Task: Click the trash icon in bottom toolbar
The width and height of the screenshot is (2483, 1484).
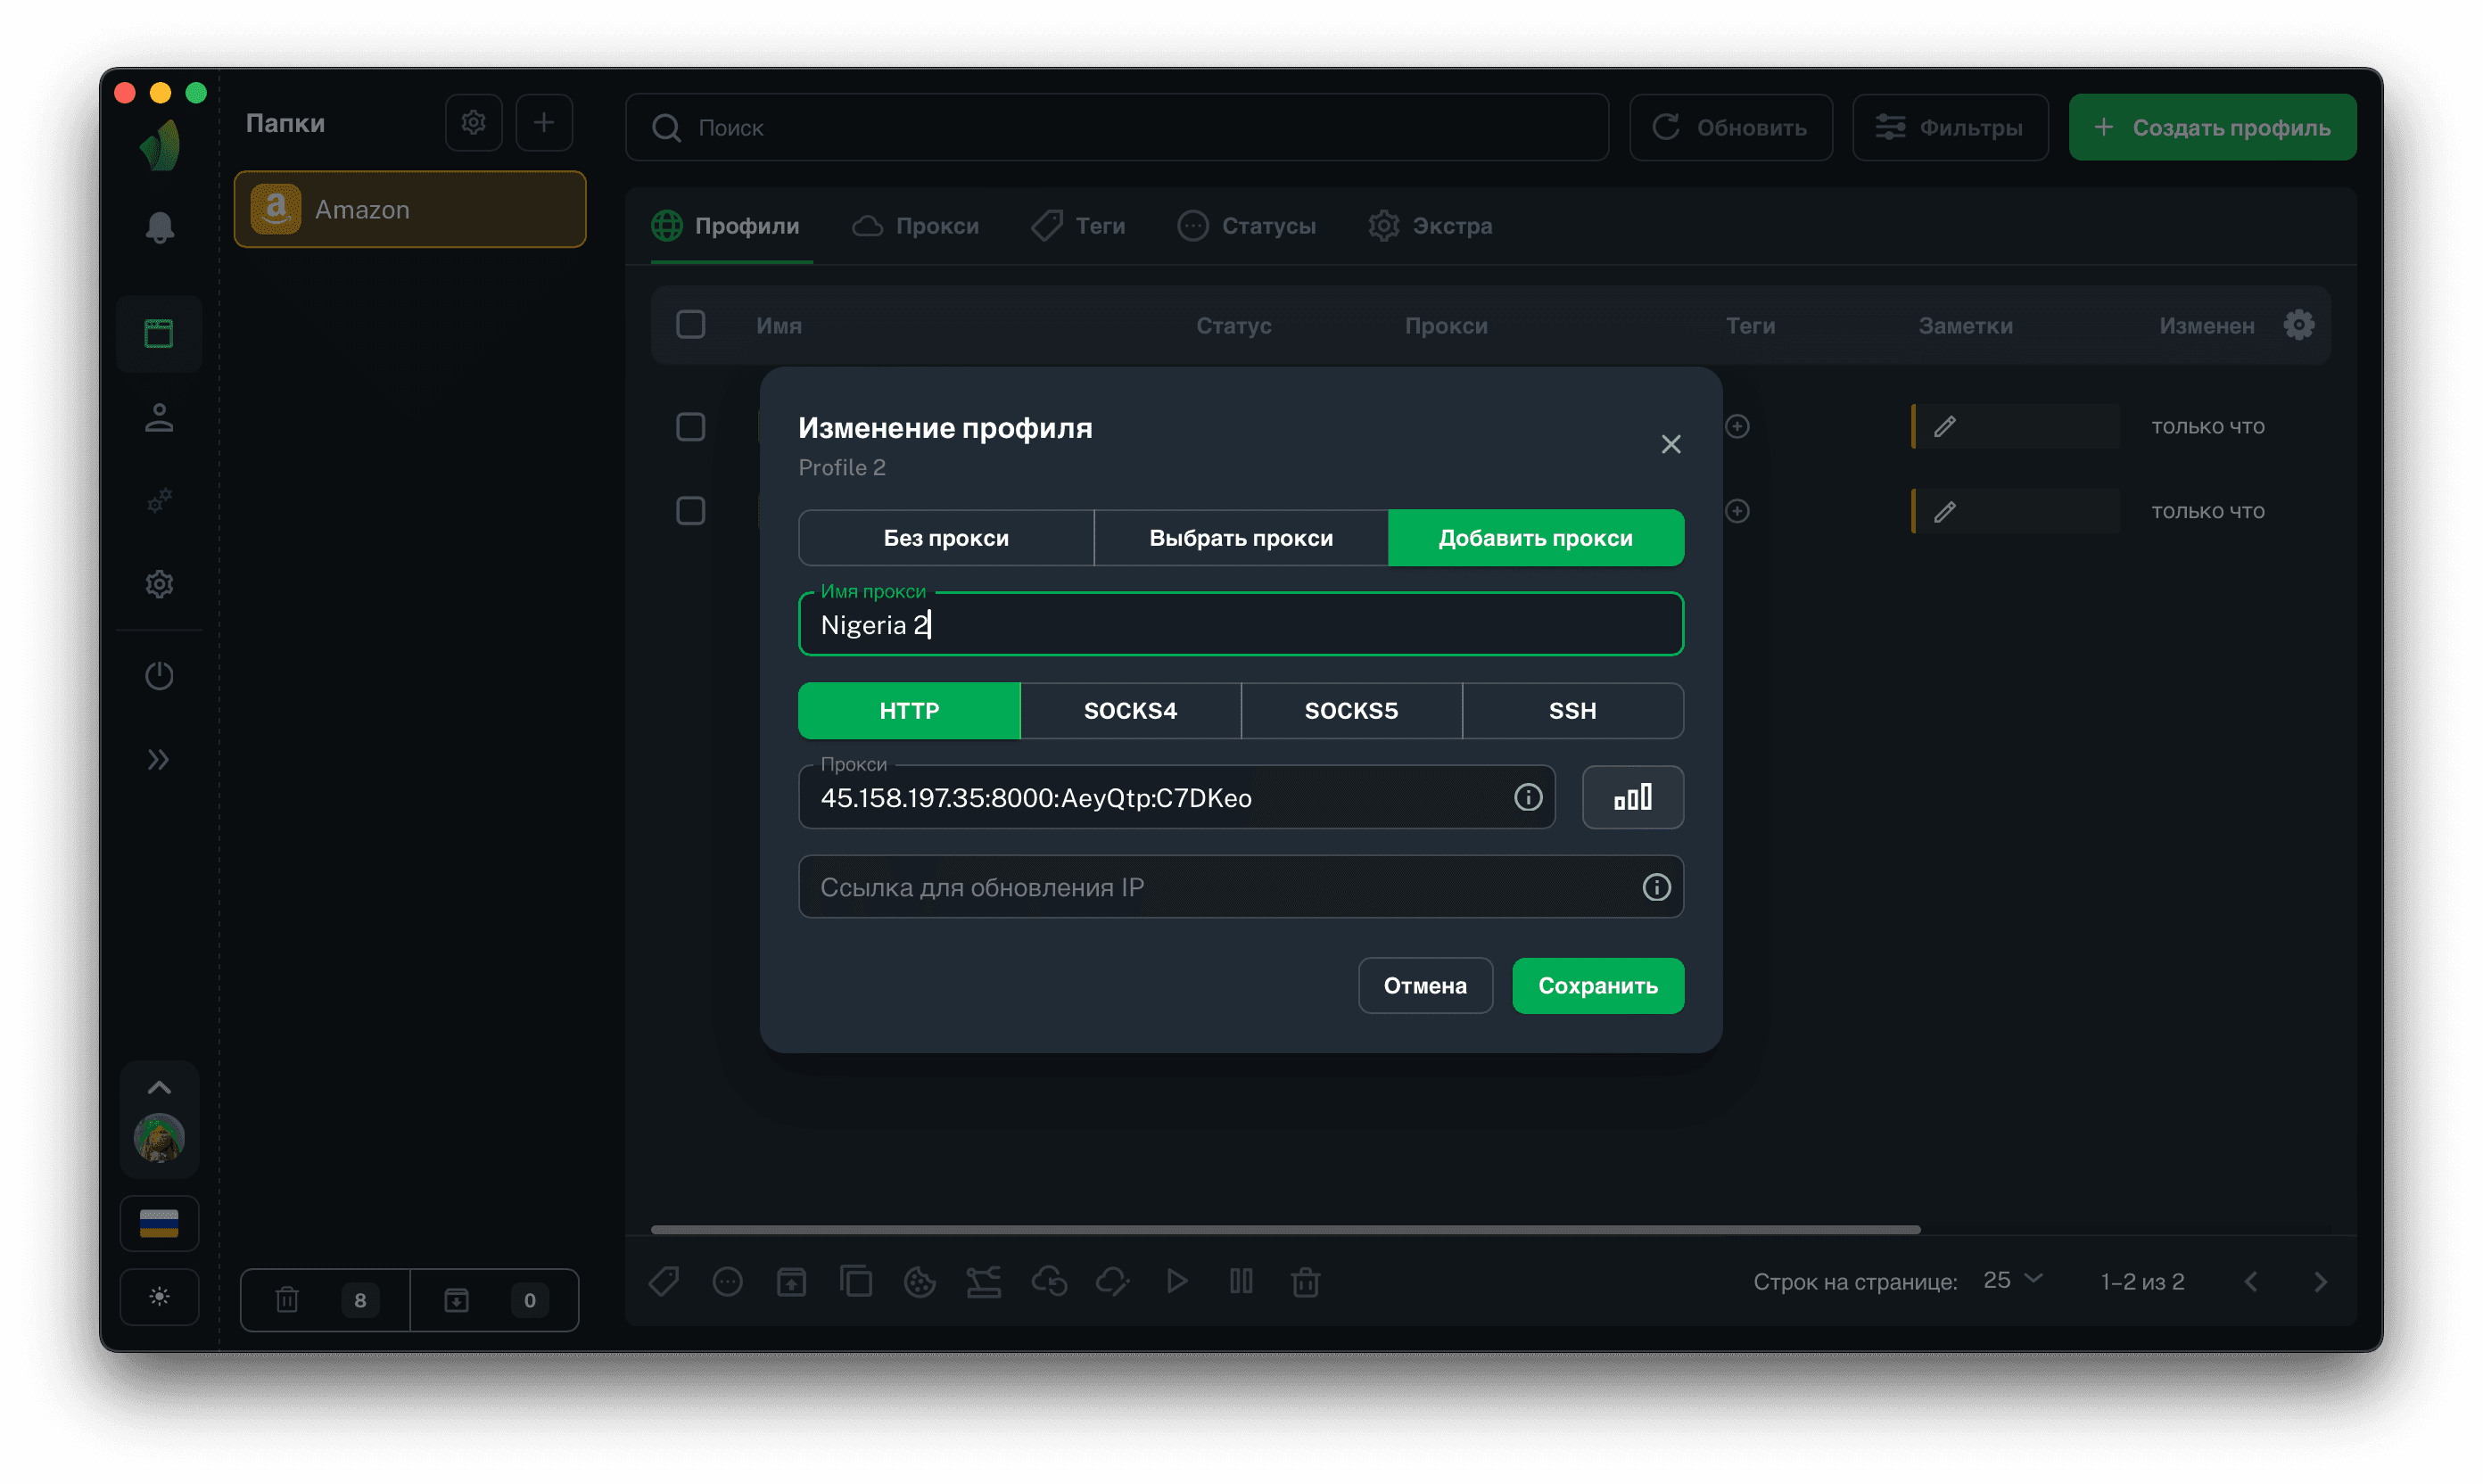Action: (x=1305, y=1281)
